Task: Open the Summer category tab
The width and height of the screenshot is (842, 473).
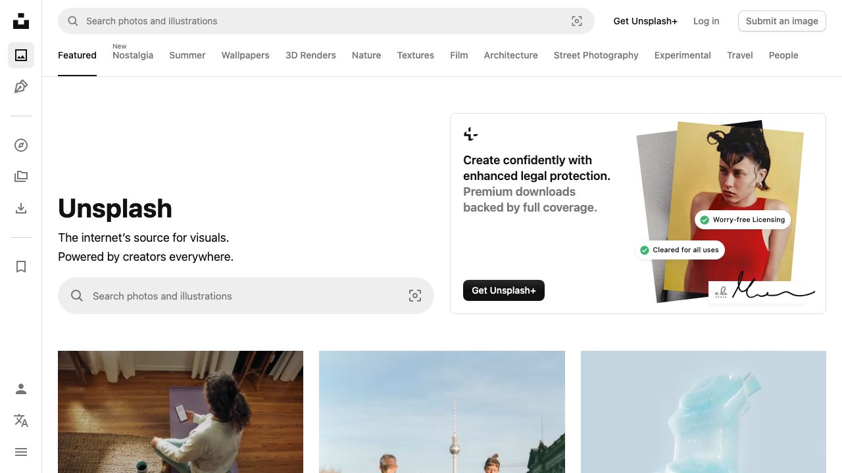Action: point(187,55)
